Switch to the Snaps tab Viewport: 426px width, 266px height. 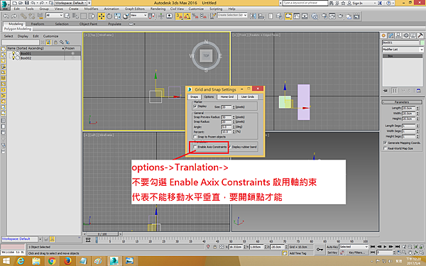[x=195, y=97]
